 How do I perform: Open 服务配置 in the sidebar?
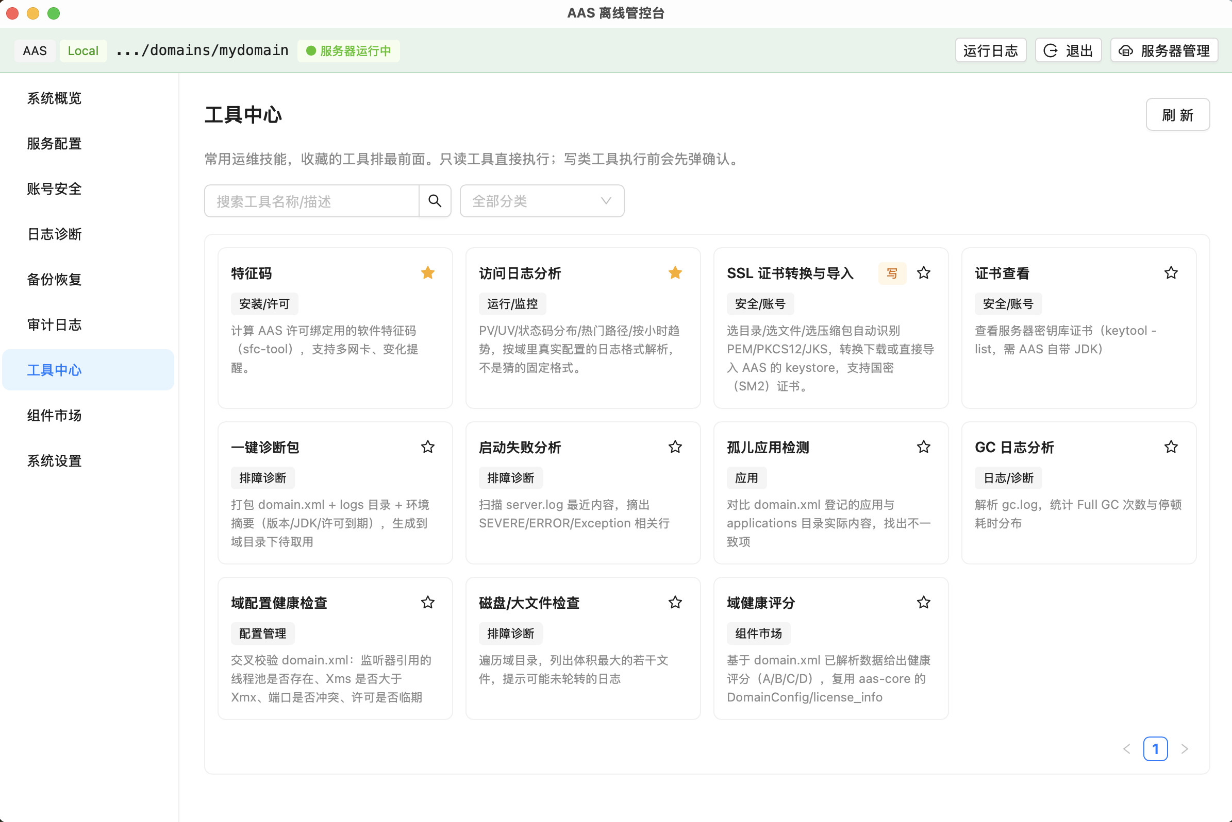[88, 144]
